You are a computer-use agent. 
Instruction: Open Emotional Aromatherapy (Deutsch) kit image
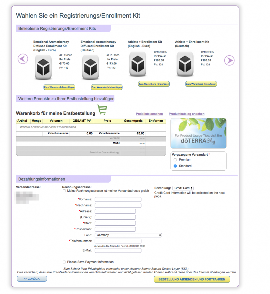point(91,67)
